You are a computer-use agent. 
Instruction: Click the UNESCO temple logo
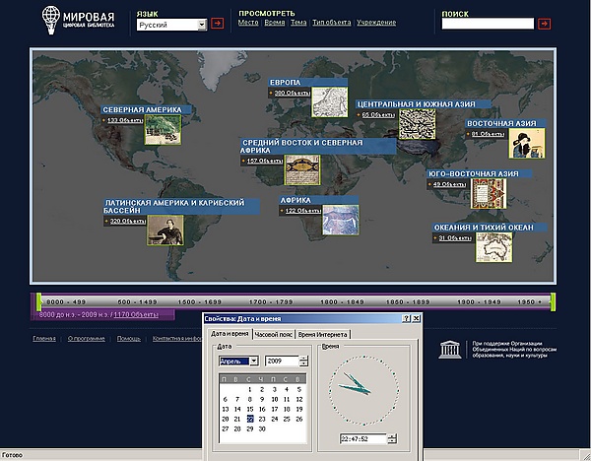pyautogui.click(x=448, y=348)
